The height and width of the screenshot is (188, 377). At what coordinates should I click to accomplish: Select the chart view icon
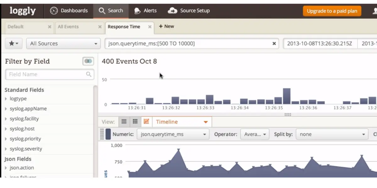click(146, 122)
